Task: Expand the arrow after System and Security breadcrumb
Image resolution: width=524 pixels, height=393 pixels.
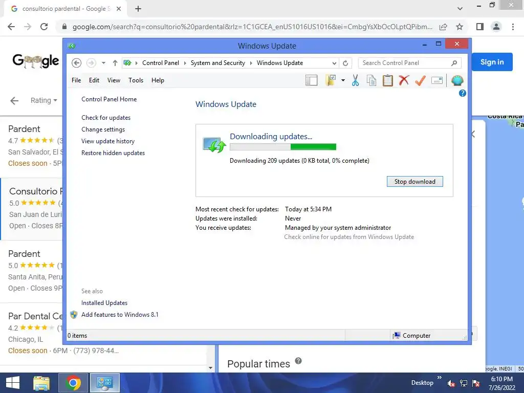Action: coord(251,63)
